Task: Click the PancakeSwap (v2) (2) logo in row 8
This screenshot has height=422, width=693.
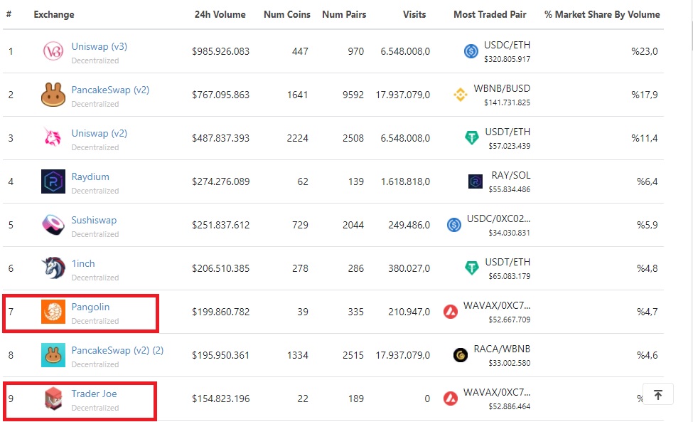Action: coord(53,355)
